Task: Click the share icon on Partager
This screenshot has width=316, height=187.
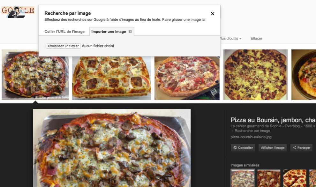Action: pyautogui.click(x=294, y=148)
